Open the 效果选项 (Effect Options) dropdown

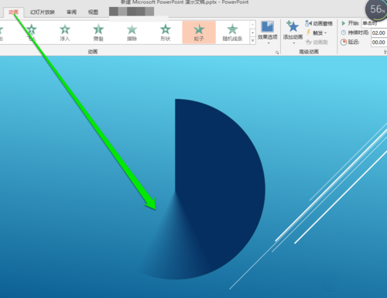click(x=267, y=33)
